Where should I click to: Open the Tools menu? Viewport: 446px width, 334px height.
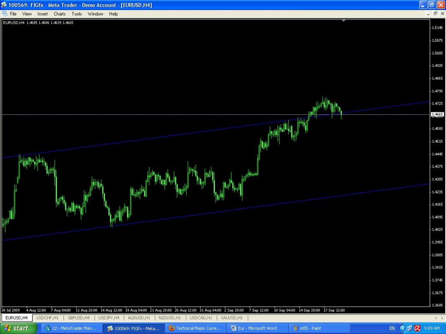point(76,14)
